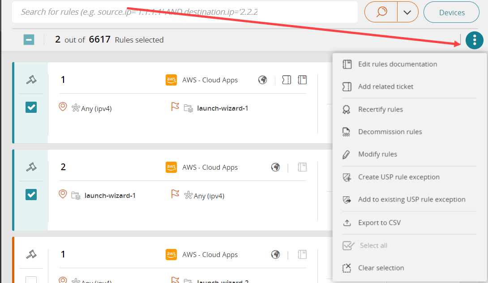Click Modify rules in the menu

377,154
